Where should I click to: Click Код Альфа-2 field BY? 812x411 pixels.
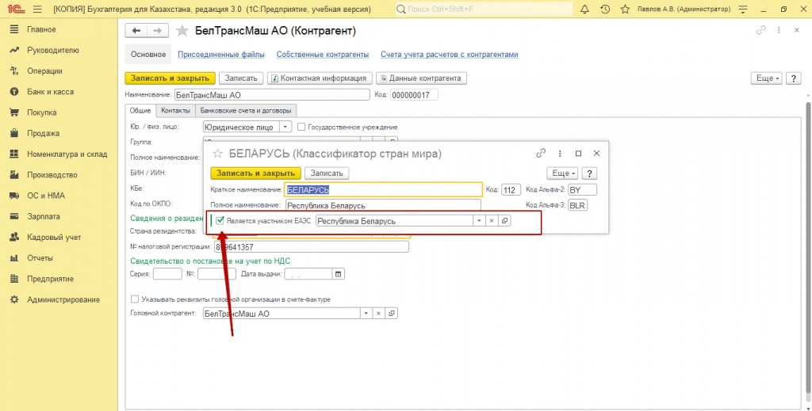583,190
